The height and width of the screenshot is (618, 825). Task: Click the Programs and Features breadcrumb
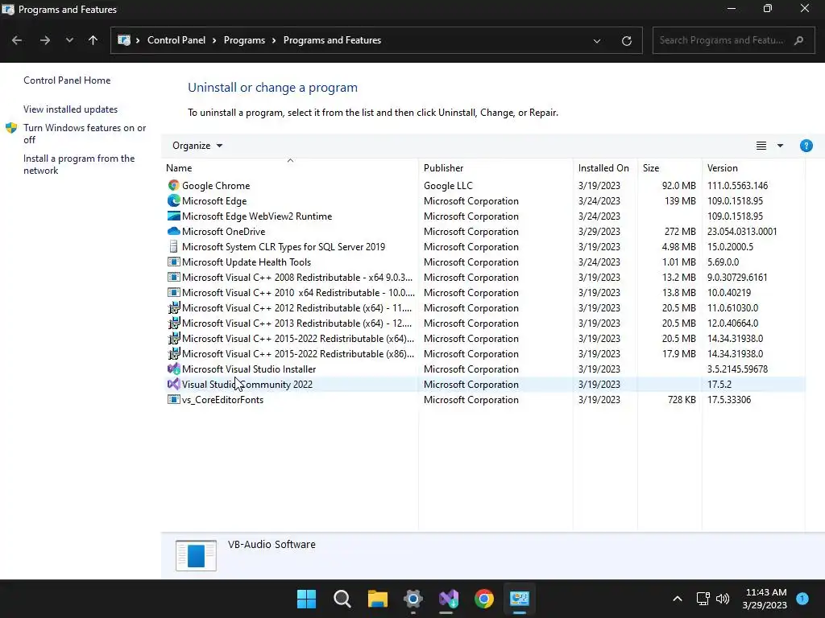tap(332, 40)
